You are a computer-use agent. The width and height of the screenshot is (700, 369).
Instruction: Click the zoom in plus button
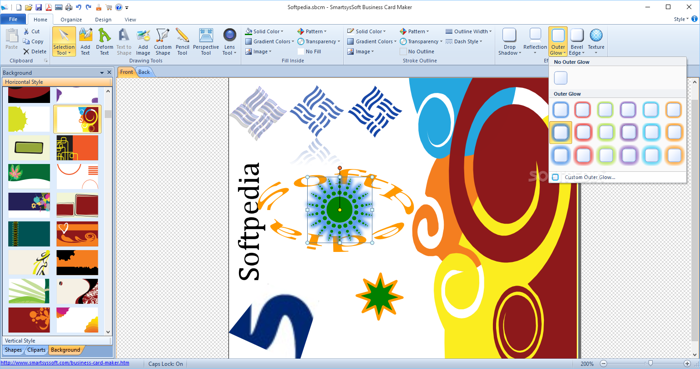click(687, 364)
